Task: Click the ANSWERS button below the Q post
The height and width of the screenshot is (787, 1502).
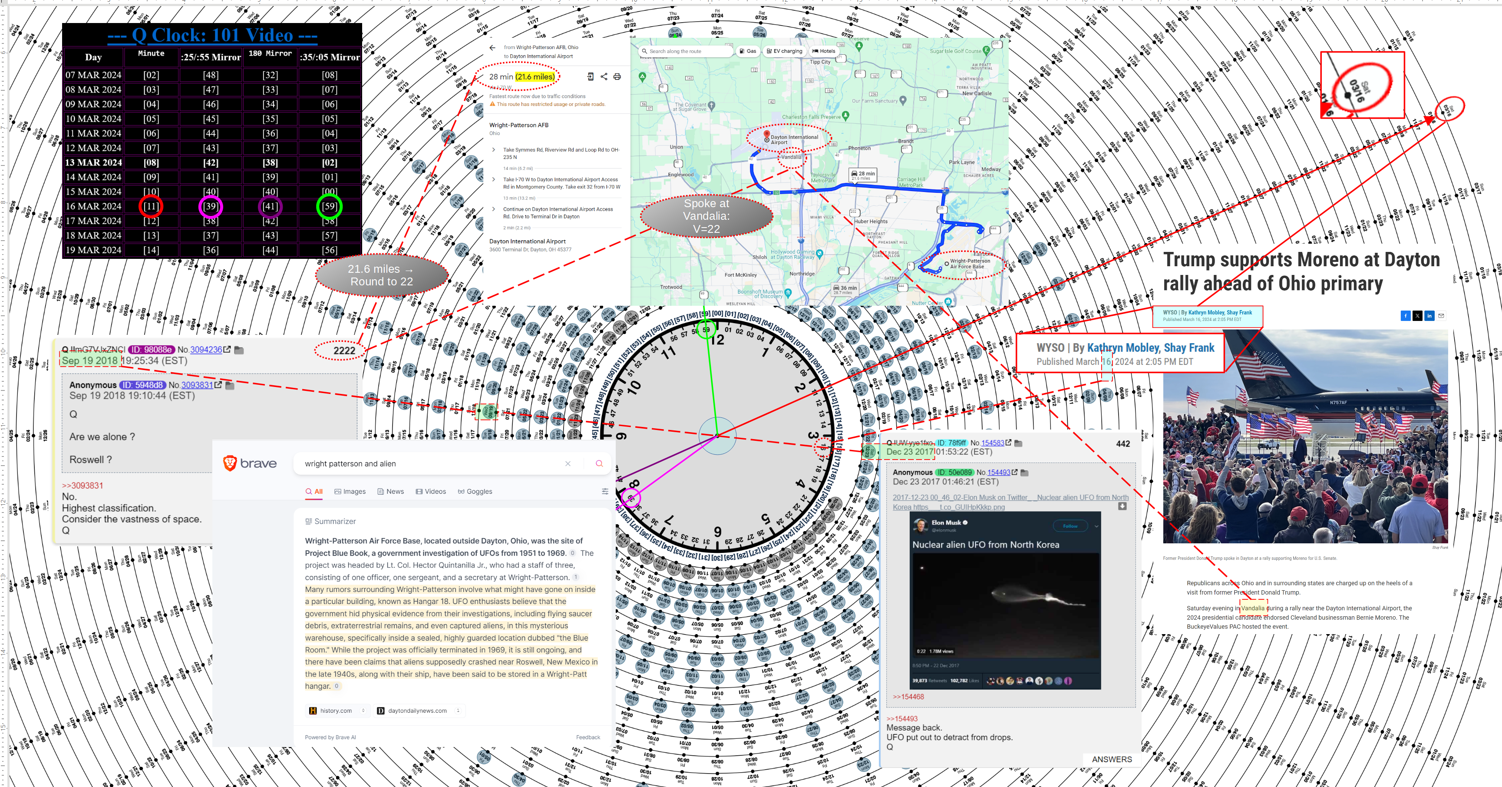Action: coord(1111,759)
